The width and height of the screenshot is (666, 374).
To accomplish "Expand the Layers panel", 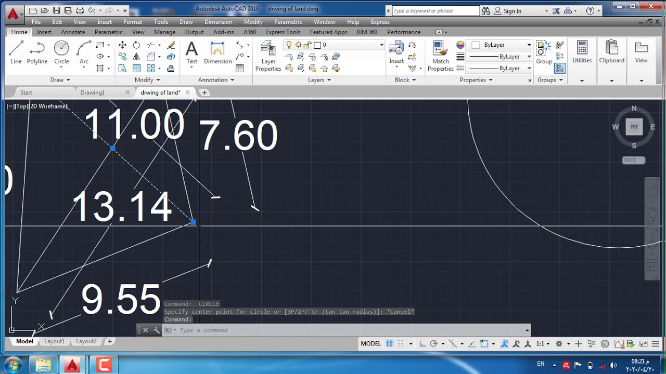I will click(319, 80).
